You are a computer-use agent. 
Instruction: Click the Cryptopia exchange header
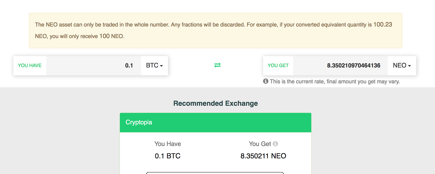[215, 123]
